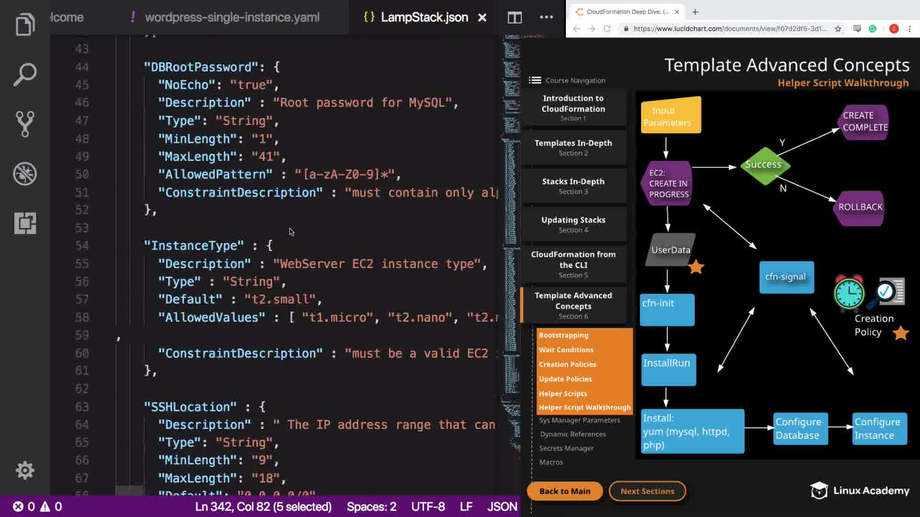Click the browser address bar URL
This screenshot has width=920, height=517.
click(x=729, y=29)
